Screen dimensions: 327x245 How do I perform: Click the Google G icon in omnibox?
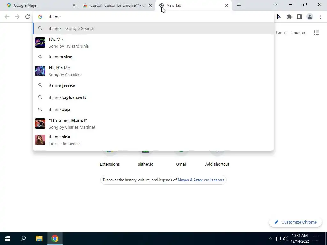pyautogui.click(x=40, y=17)
